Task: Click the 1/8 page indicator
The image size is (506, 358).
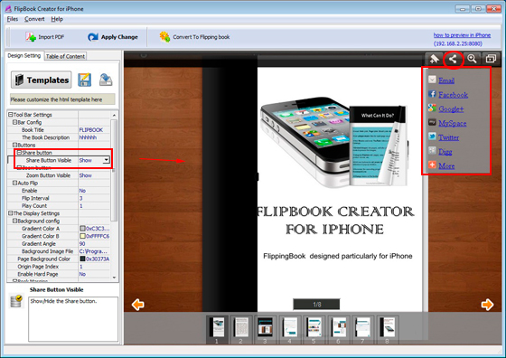Action: click(x=316, y=305)
